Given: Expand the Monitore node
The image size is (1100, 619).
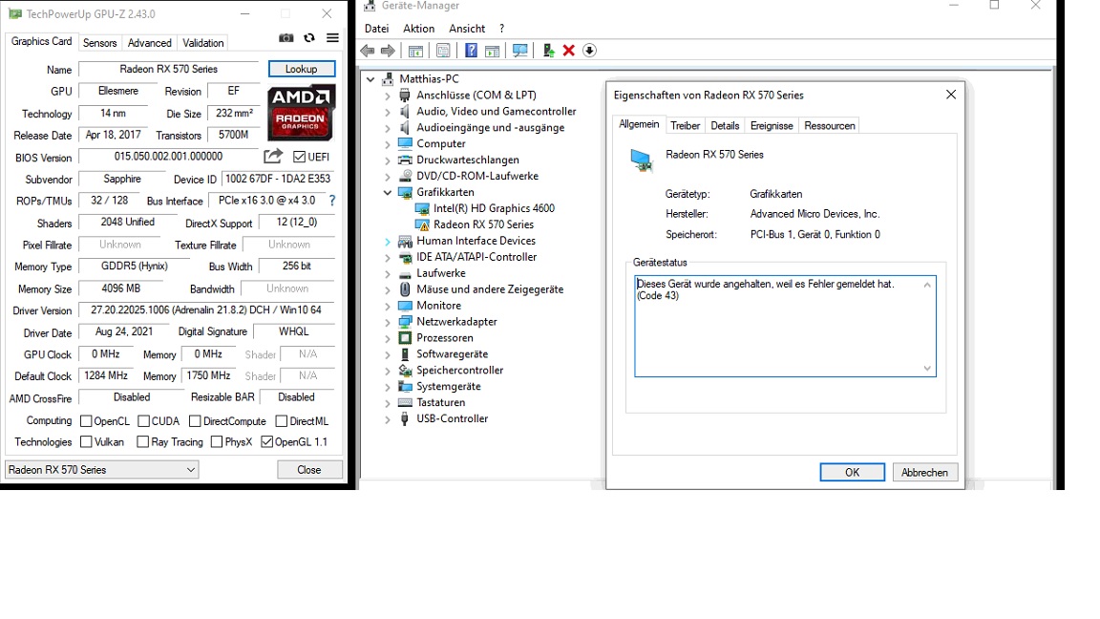Looking at the screenshot, I should (x=388, y=306).
